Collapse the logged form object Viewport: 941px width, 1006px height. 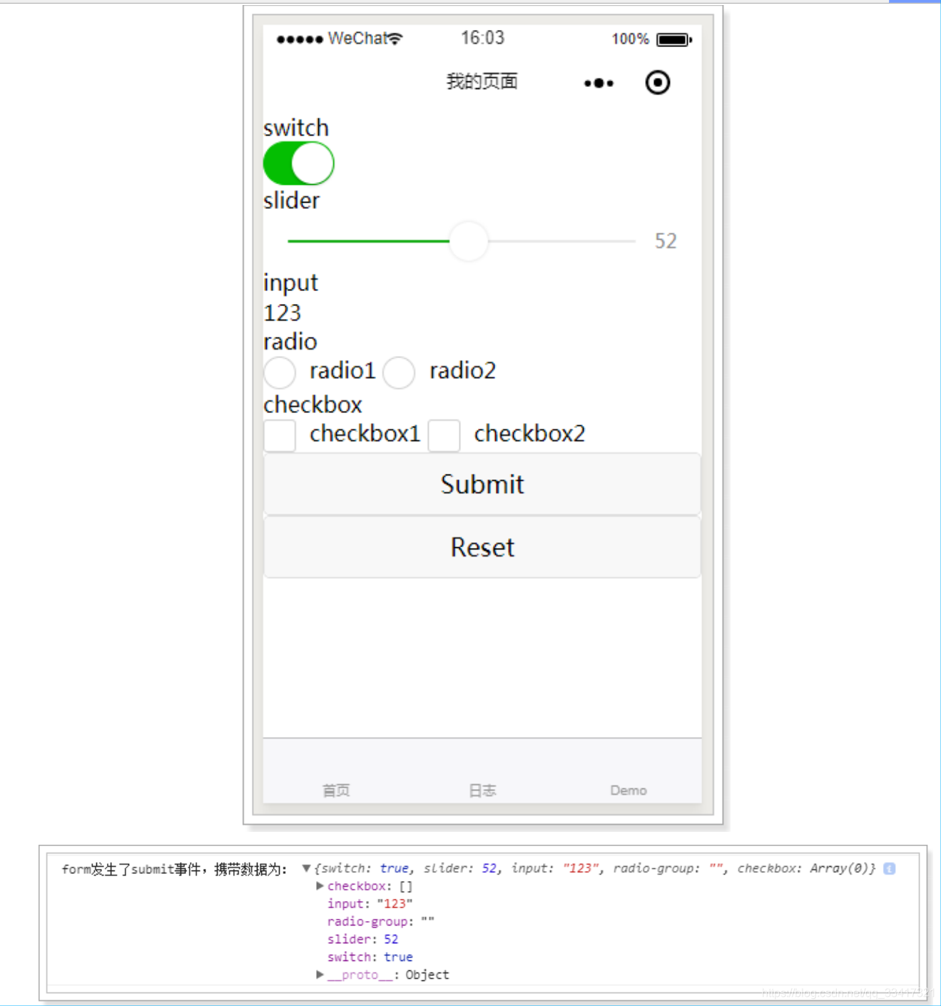click(x=306, y=868)
